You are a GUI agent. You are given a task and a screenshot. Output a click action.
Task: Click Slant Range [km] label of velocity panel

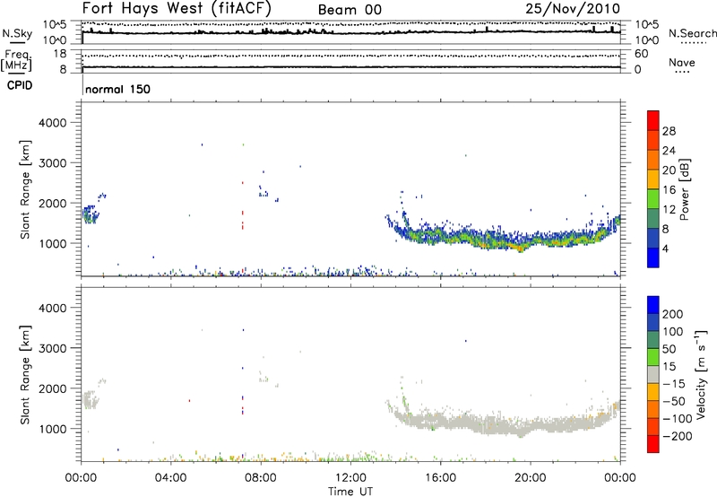click(x=25, y=375)
